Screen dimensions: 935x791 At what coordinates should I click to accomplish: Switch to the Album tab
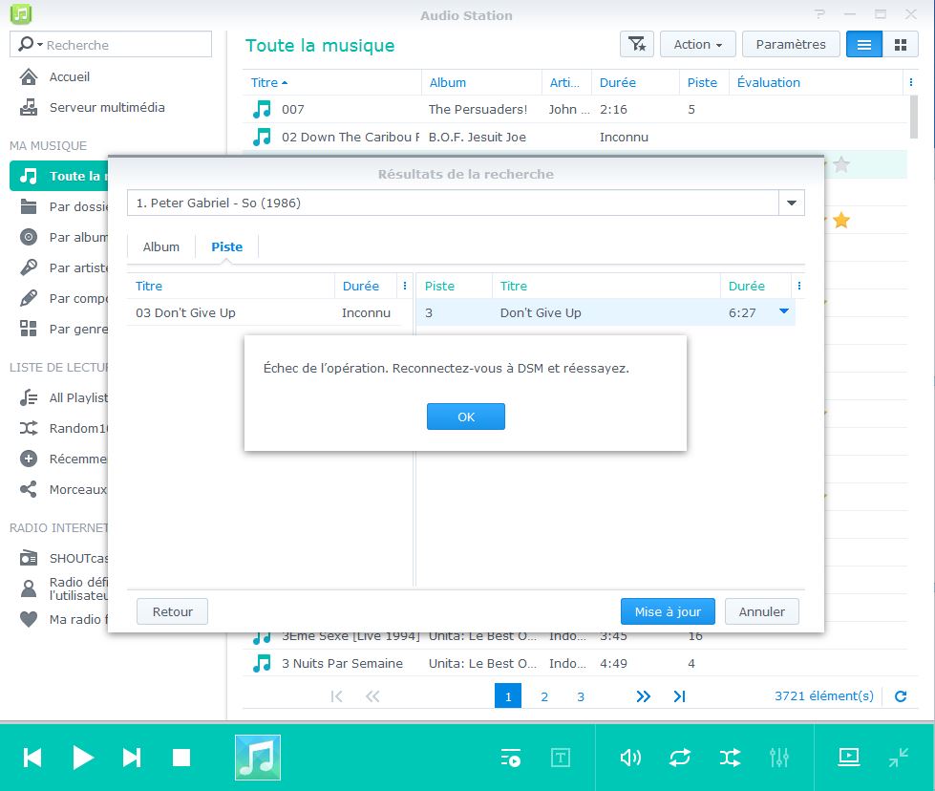click(161, 246)
